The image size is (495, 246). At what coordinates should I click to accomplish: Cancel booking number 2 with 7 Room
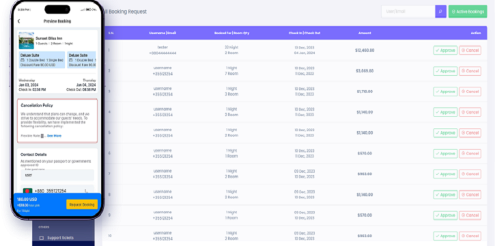pyautogui.click(x=470, y=71)
